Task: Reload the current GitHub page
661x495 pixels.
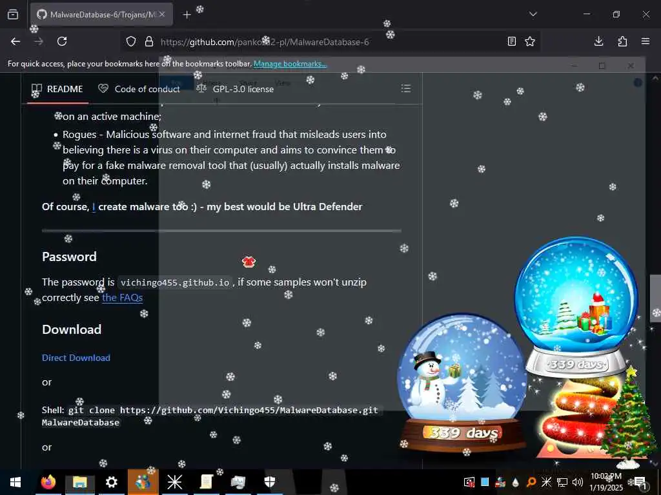Action: tap(62, 41)
